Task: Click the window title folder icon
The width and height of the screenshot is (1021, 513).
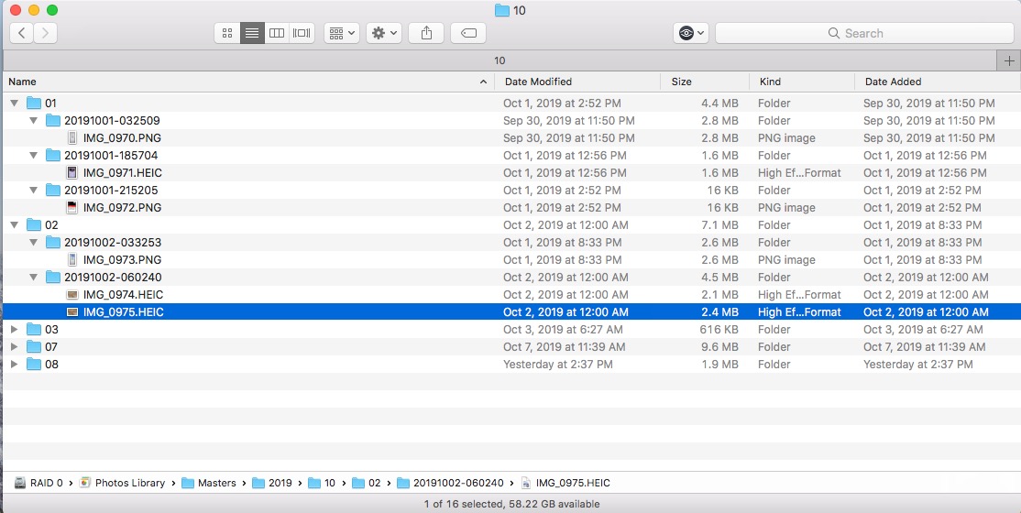Action: coord(501,10)
